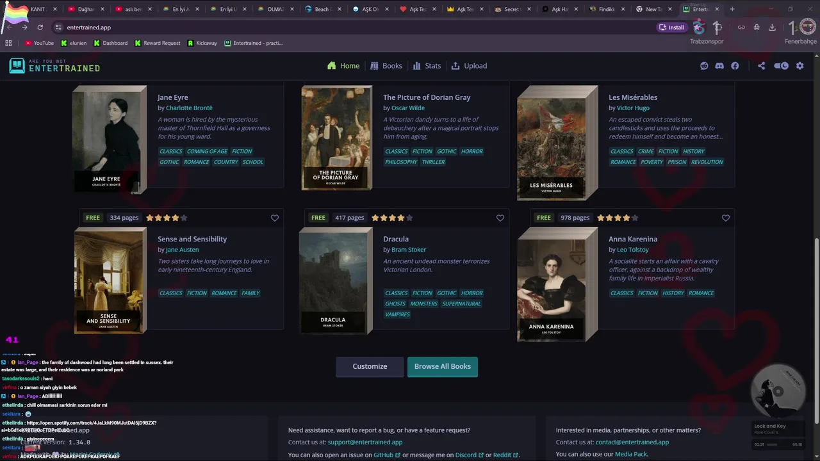Open the Reddit icon in site header

tap(704, 66)
